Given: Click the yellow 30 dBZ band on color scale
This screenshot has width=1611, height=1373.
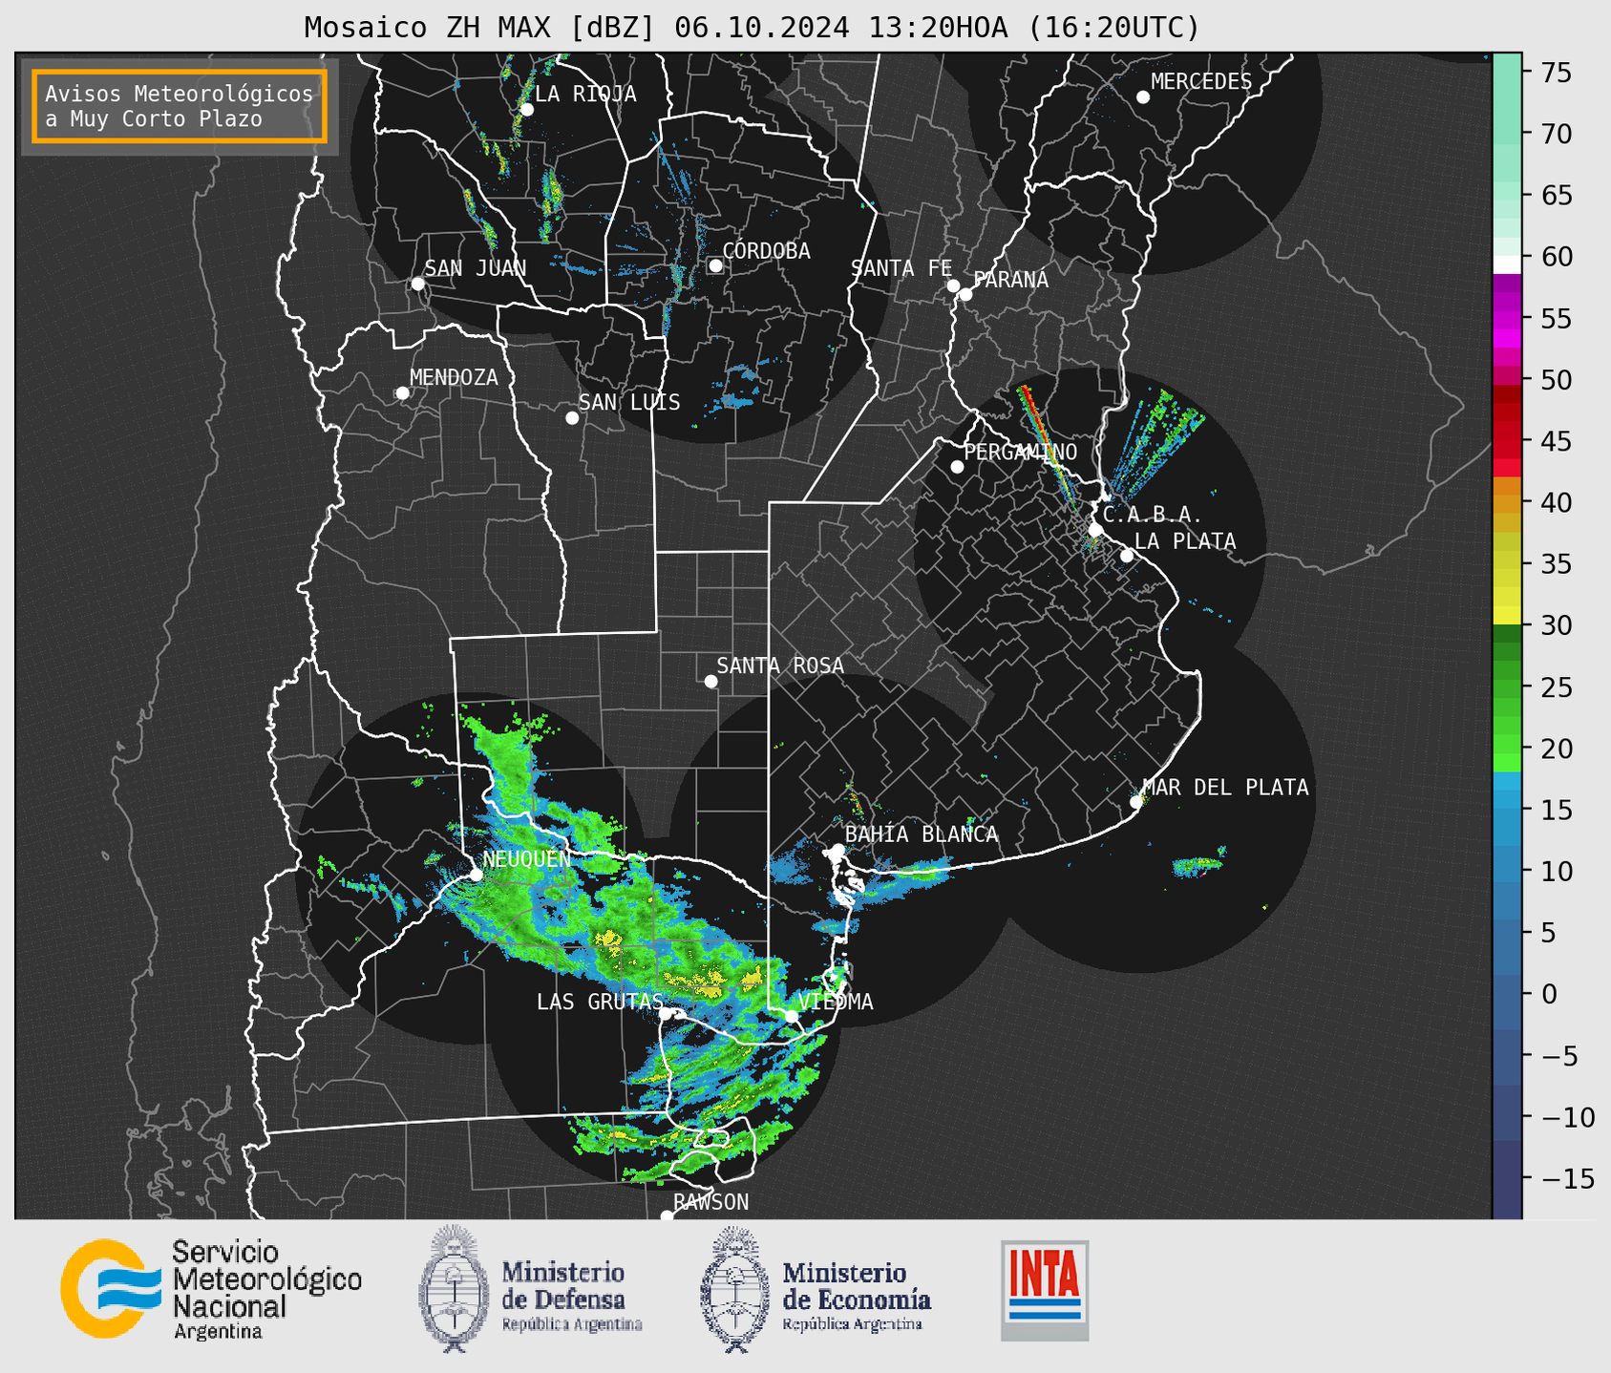Looking at the screenshot, I should coord(1507,617).
